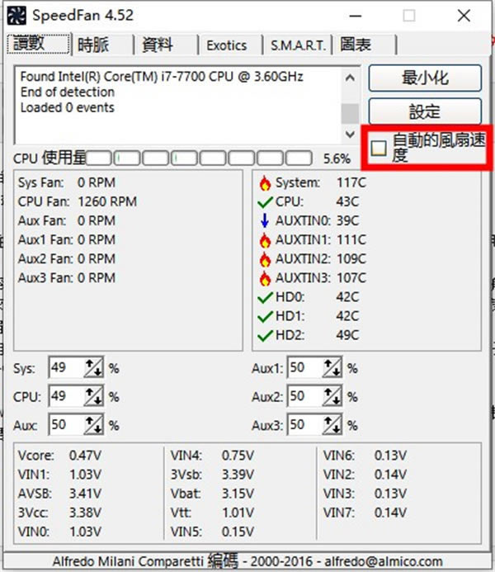
Task: Click the flame icon next to System temperature
Action: click(x=265, y=182)
